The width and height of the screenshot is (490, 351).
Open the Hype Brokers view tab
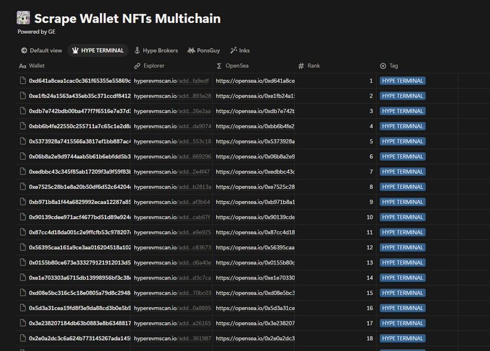pos(156,50)
